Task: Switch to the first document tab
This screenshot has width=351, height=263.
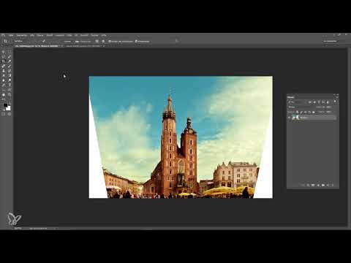Action: [39, 46]
